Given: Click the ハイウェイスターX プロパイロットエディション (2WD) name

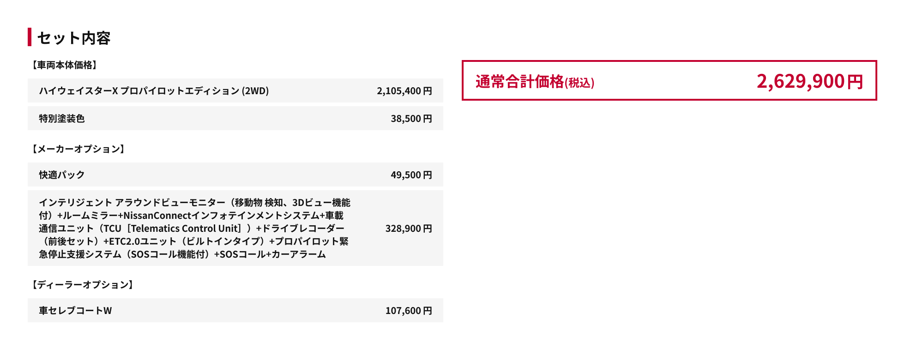Looking at the screenshot, I should (154, 91).
